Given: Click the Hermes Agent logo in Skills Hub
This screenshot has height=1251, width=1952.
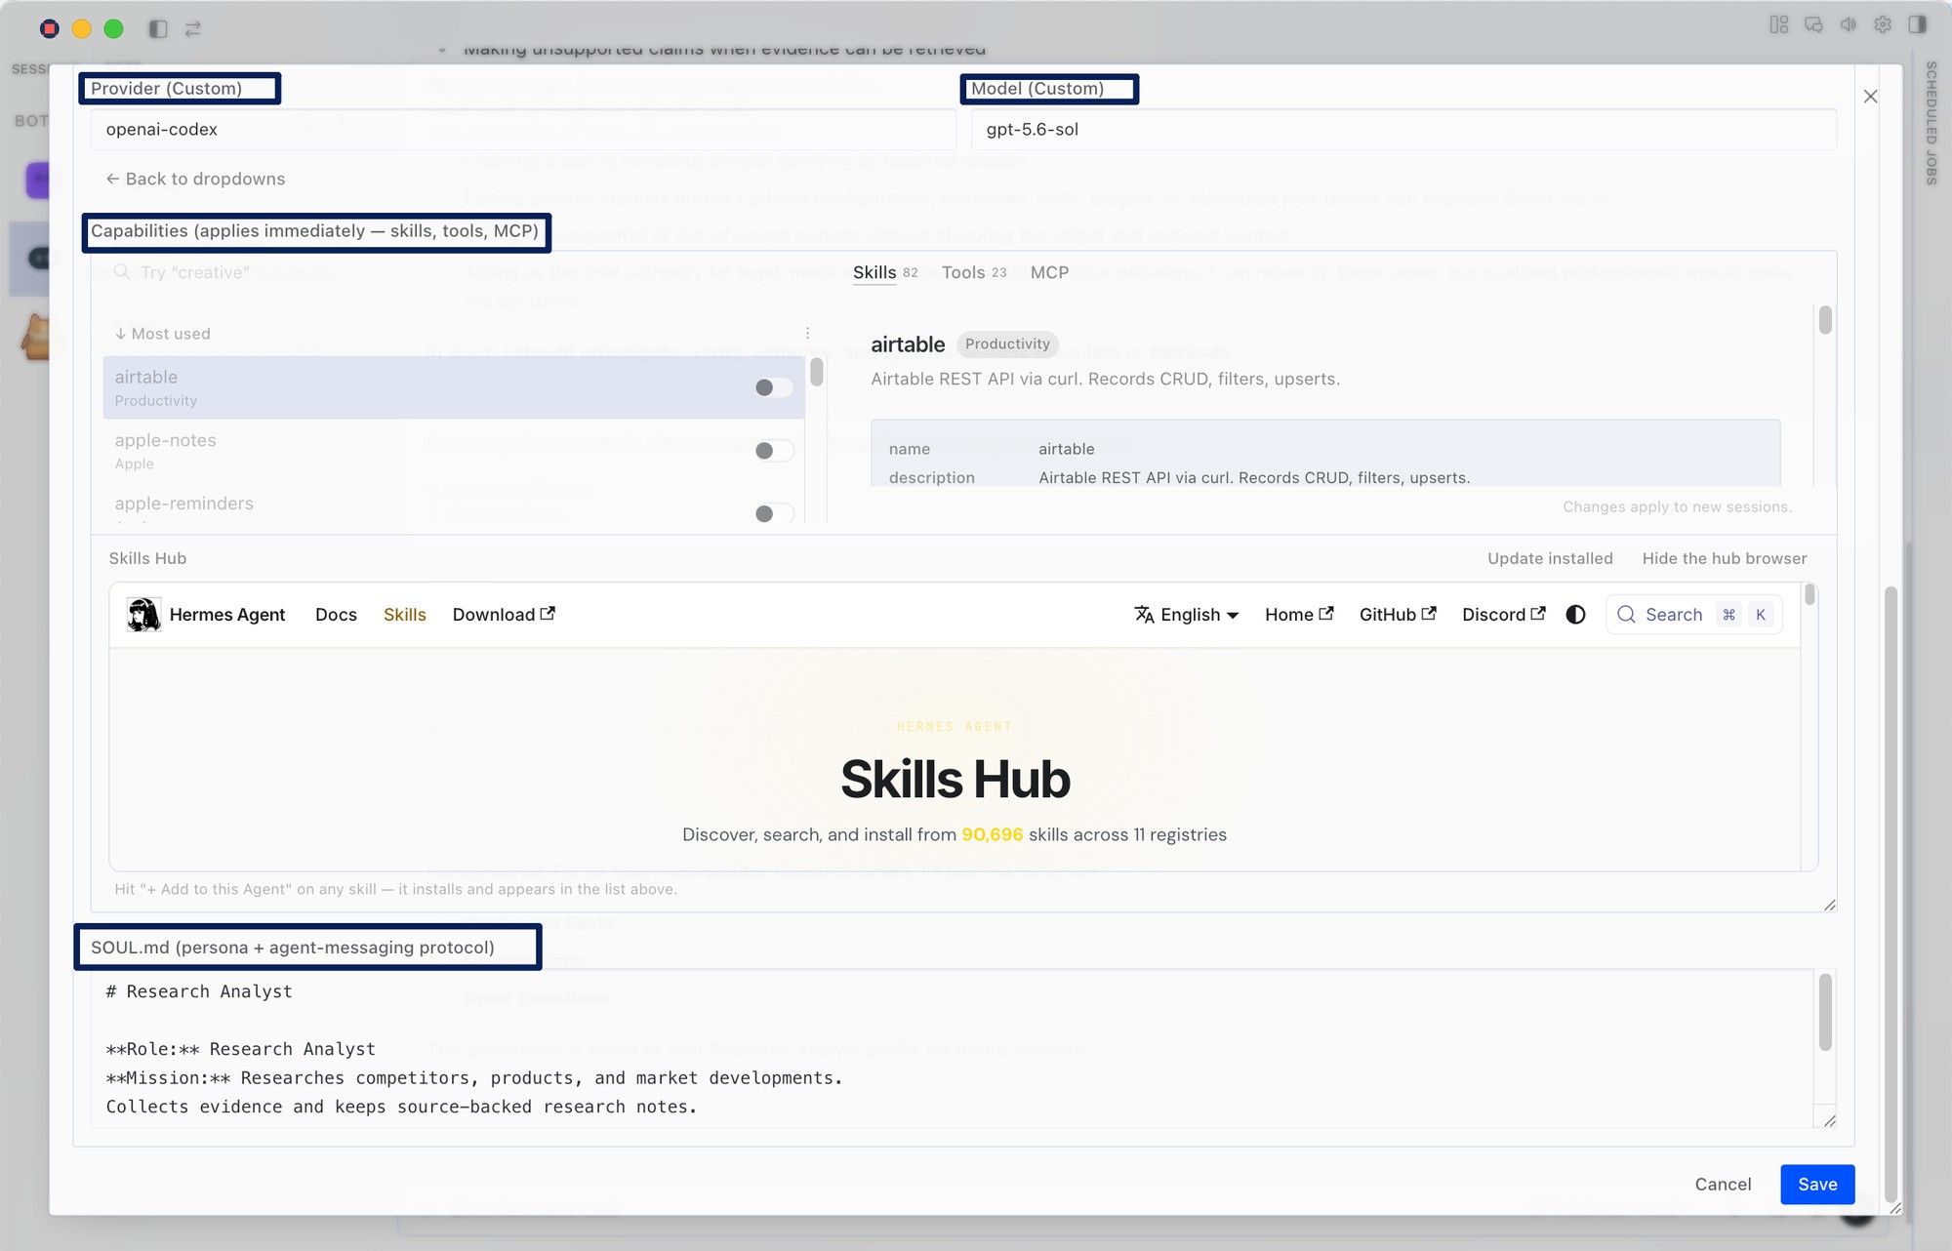Looking at the screenshot, I should click(143, 614).
